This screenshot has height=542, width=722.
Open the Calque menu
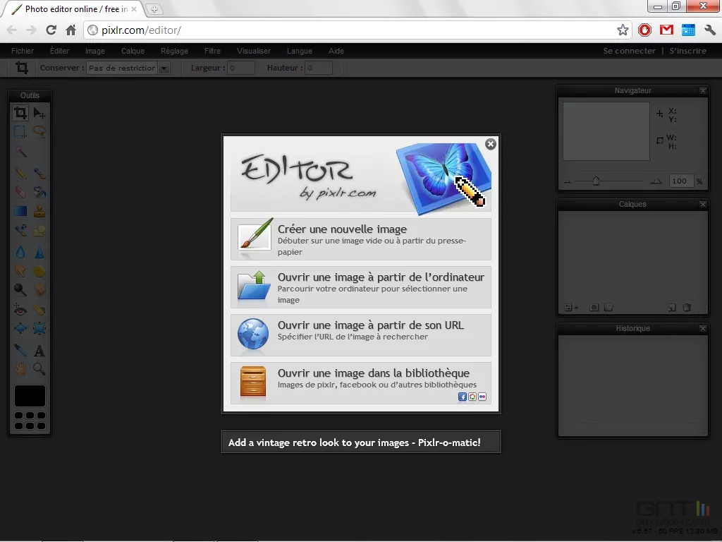133,50
